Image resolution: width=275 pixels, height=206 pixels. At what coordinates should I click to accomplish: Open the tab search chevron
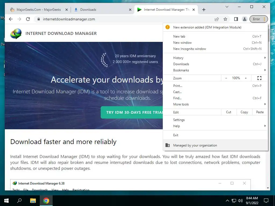pos(227,7)
